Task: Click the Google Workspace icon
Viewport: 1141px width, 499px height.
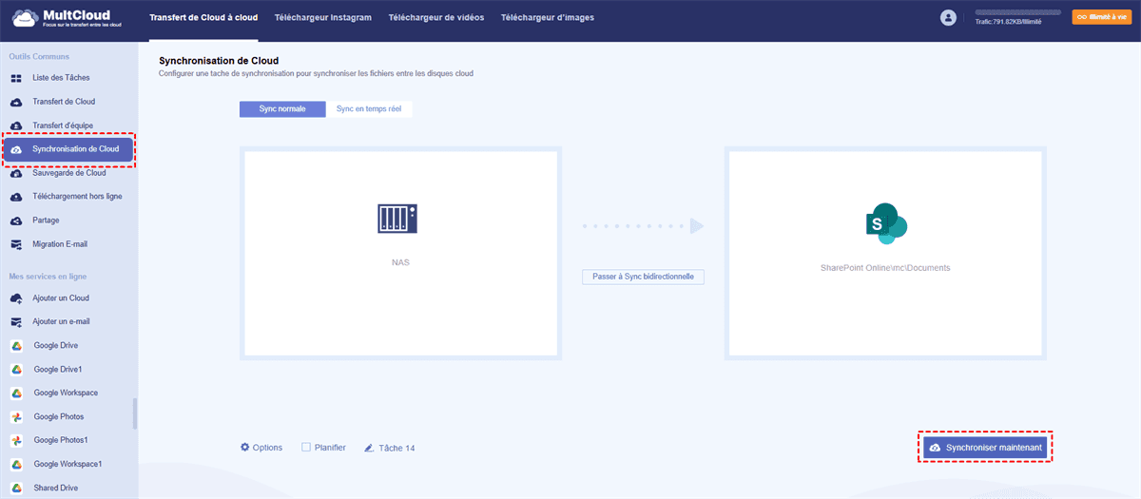Action: click(16, 393)
